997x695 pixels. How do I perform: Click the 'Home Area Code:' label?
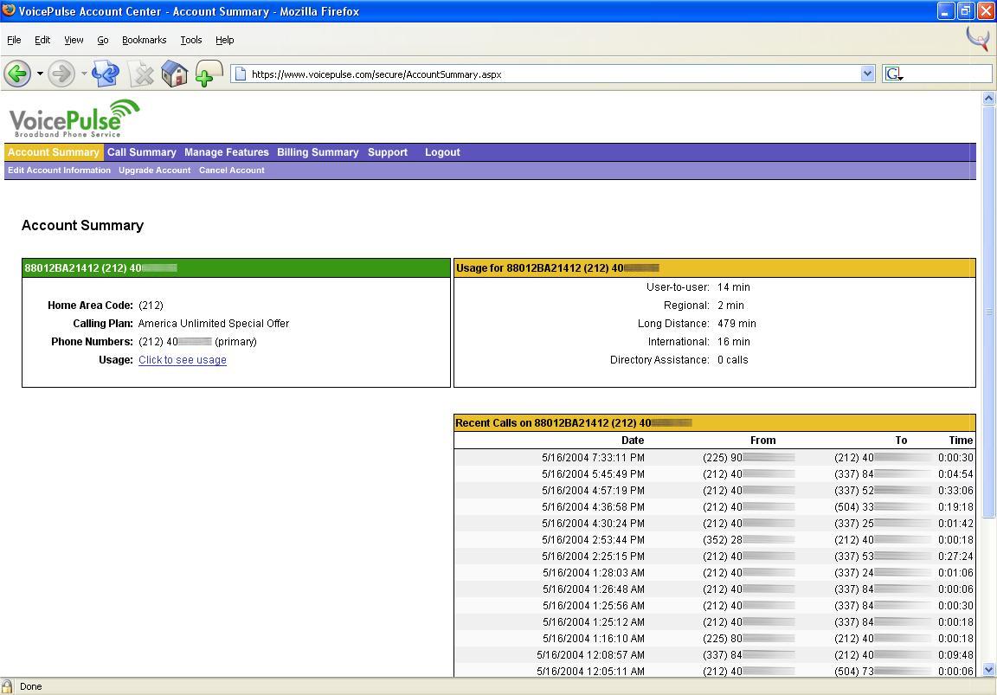tap(90, 306)
